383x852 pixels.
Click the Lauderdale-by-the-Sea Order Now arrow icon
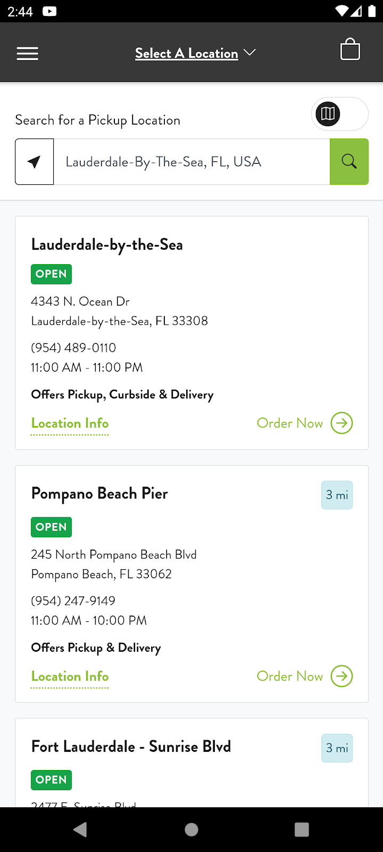342,423
